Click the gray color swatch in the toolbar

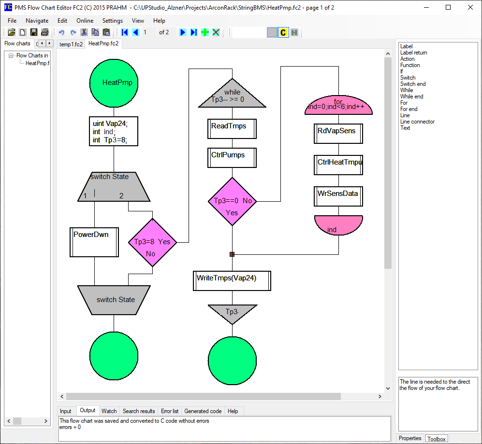[272, 32]
